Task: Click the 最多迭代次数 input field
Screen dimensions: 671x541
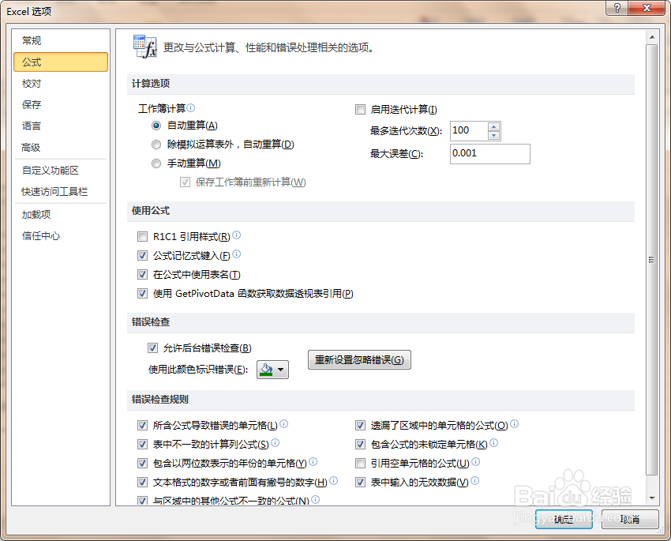Action: coord(469,131)
